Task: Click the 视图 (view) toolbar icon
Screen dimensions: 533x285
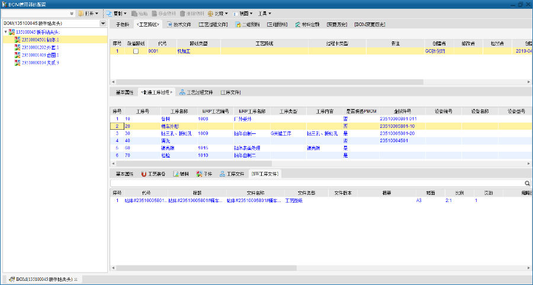Action: (236, 13)
